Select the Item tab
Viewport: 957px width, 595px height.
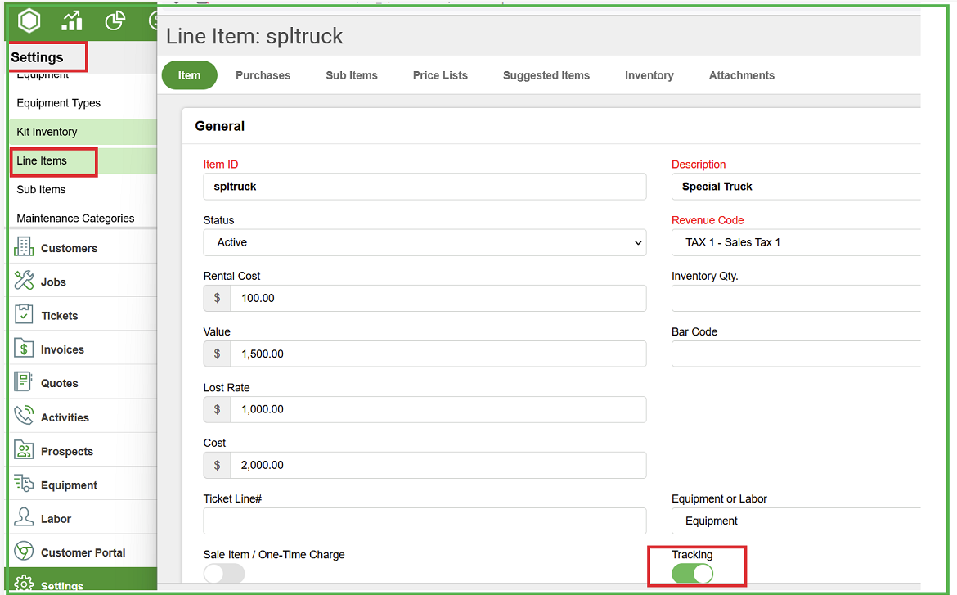click(189, 75)
